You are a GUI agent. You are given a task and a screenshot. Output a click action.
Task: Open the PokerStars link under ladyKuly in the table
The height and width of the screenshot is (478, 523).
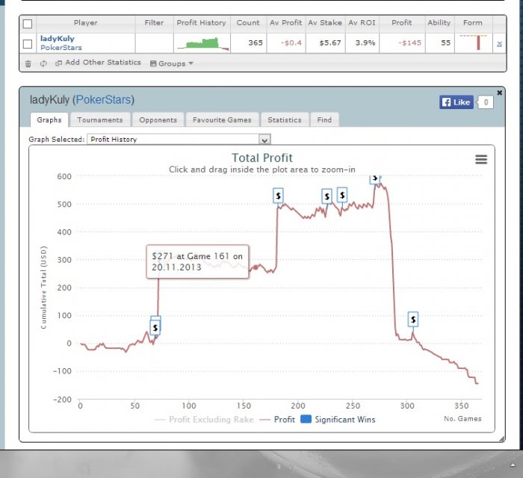click(61, 48)
